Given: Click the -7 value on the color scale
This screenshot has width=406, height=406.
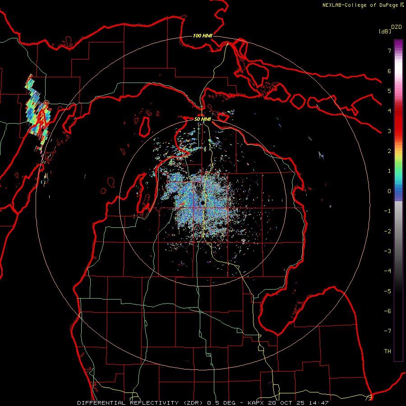Looking at the screenshot, I should point(388,331).
